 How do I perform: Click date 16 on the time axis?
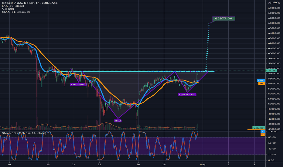(9, 164)
